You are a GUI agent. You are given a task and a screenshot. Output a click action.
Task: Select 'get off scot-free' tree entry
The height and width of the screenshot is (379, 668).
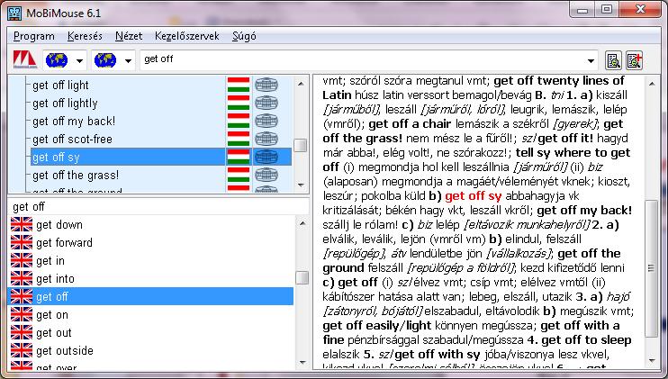72,140
